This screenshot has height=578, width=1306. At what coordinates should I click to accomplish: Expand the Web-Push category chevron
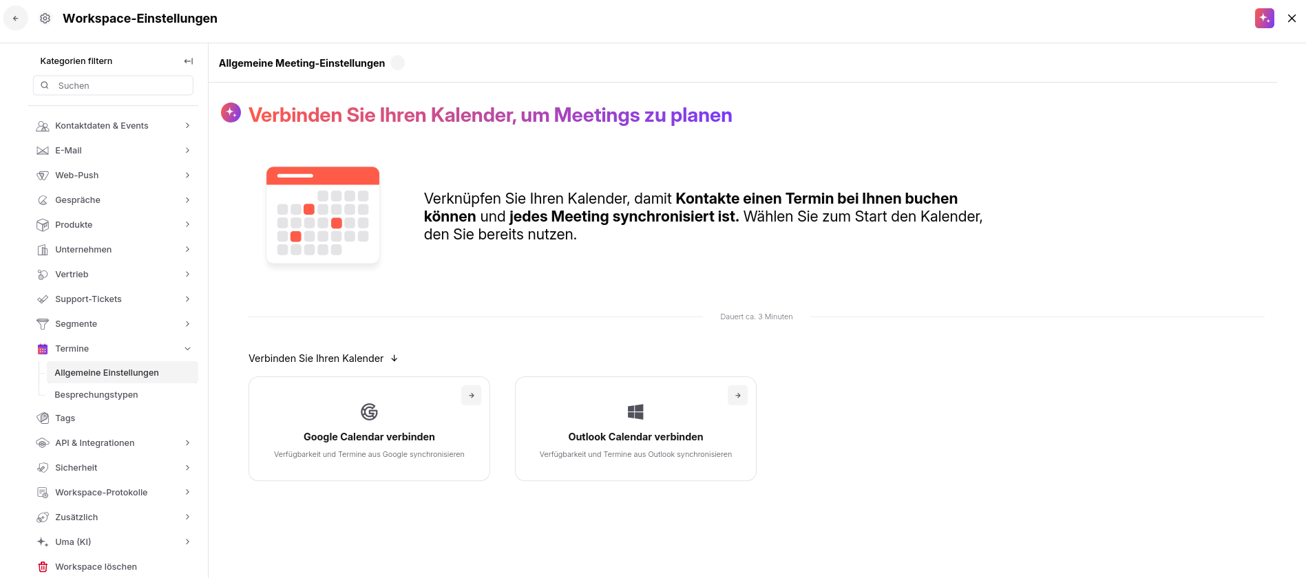pos(187,175)
